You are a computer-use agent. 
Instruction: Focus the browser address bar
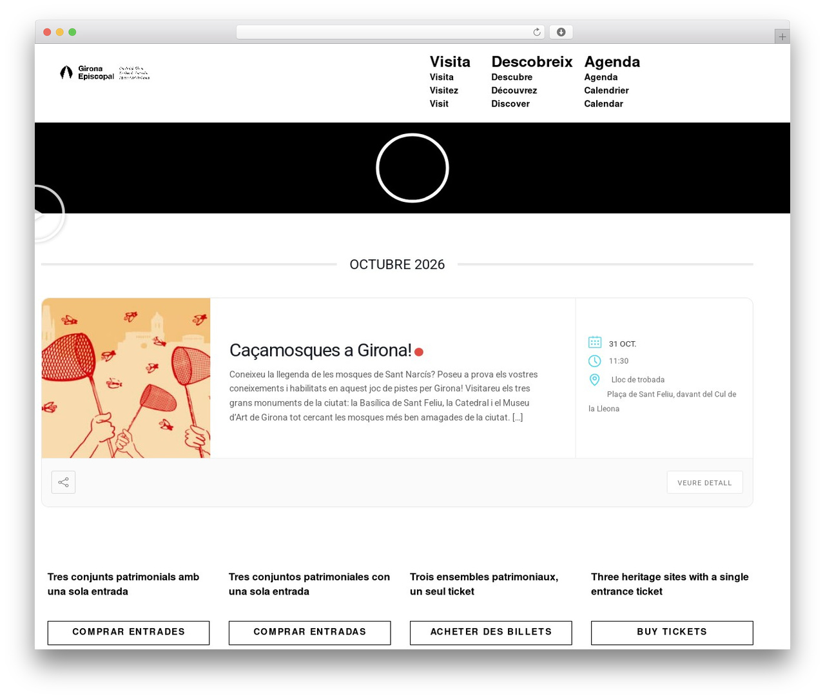390,32
